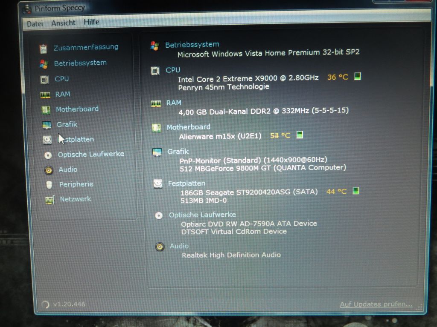Click the summary Motherboard icon
Screen dimensions: 437x327
pos(156,128)
